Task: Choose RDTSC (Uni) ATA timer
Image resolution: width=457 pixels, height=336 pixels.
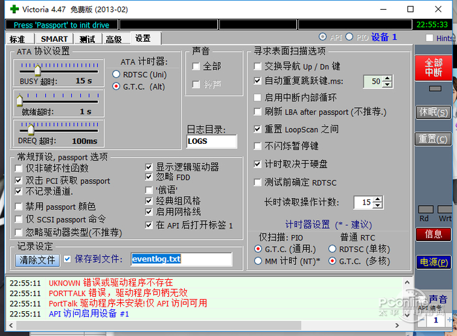Action: coord(116,75)
